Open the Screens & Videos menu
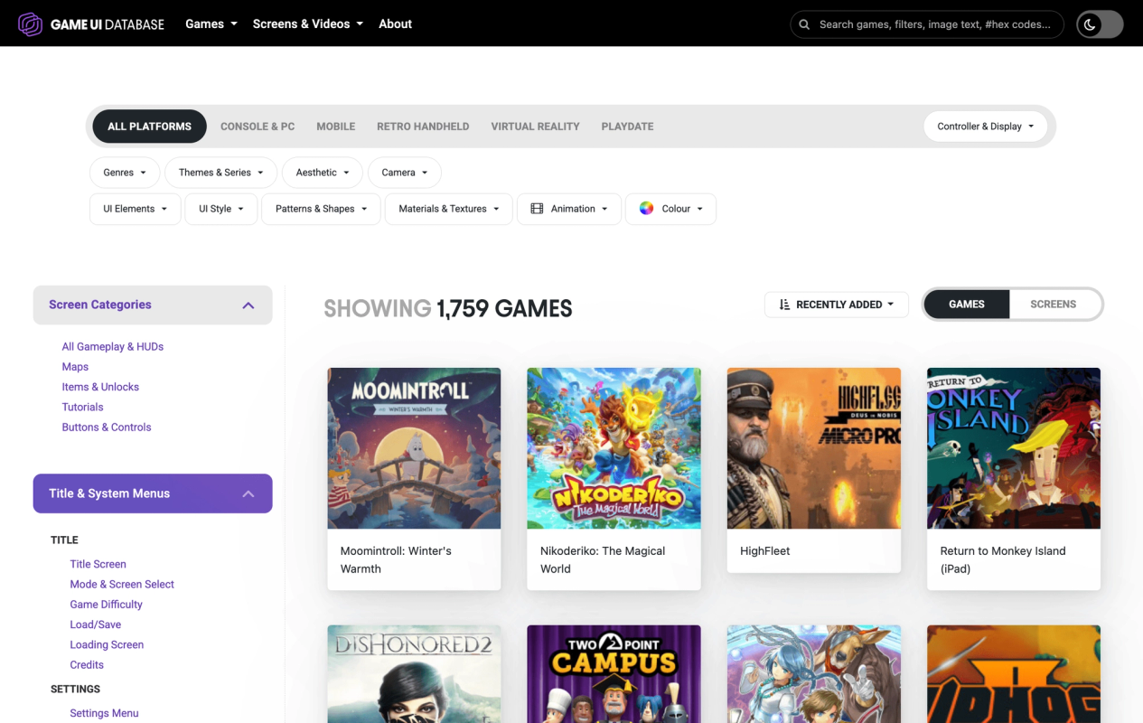Image resolution: width=1143 pixels, height=723 pixels. [x=308, y=24]
